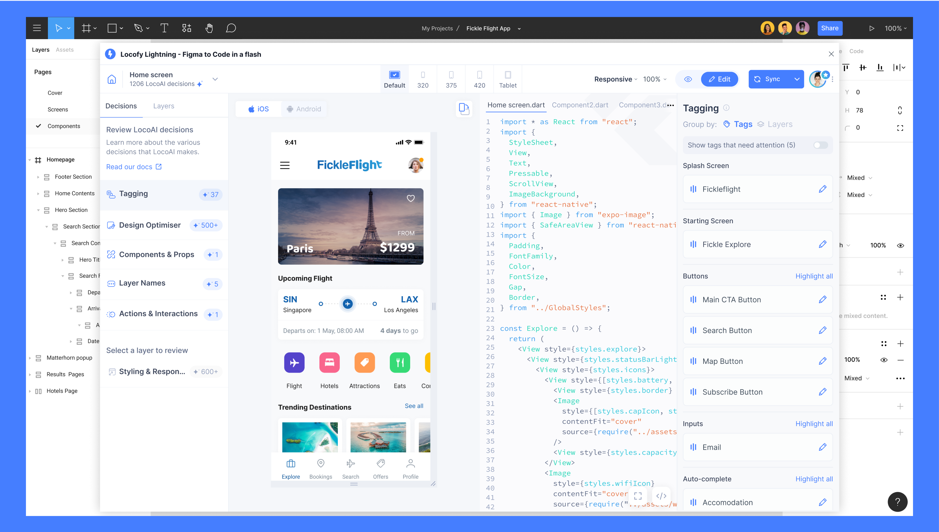The width and height of the screenshot is (939, 532).
Task: Switch to the Assets tab
Action: coord(65,50)
